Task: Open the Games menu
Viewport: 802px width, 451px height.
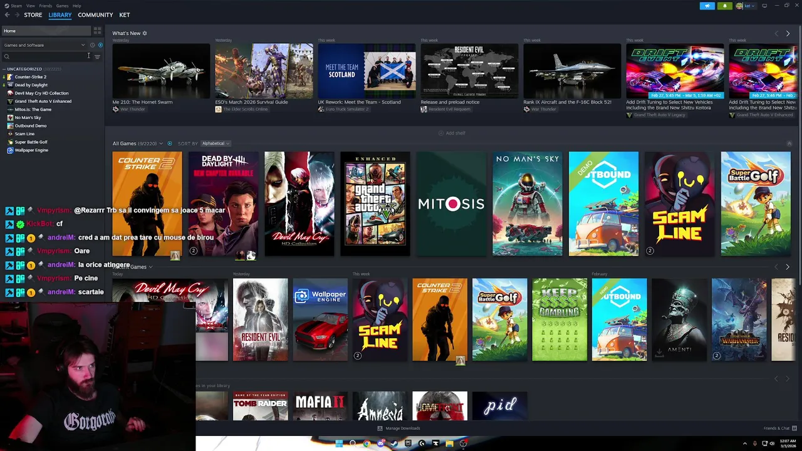Action: click(62, 6)
